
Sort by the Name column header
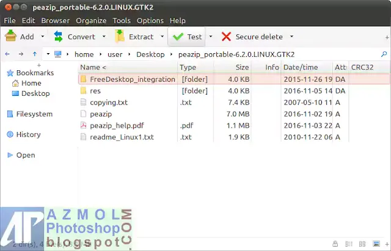[x=128, y=67]
